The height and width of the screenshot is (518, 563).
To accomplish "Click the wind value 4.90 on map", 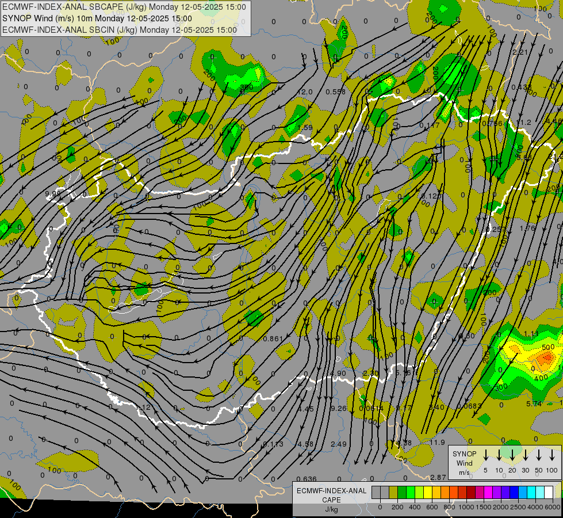I will (x=338, y=374).
